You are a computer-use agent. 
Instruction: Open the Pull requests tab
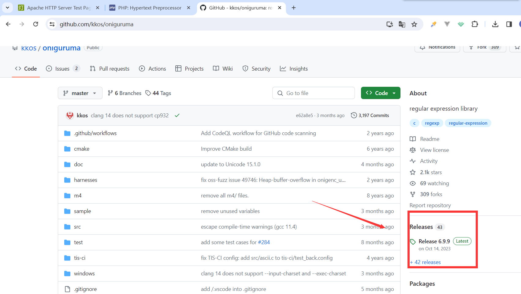point(110,69)
